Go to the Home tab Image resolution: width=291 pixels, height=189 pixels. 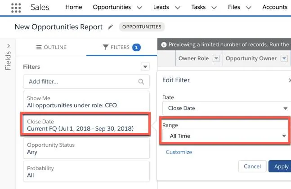pyautogui.click(x=74, y=7)
